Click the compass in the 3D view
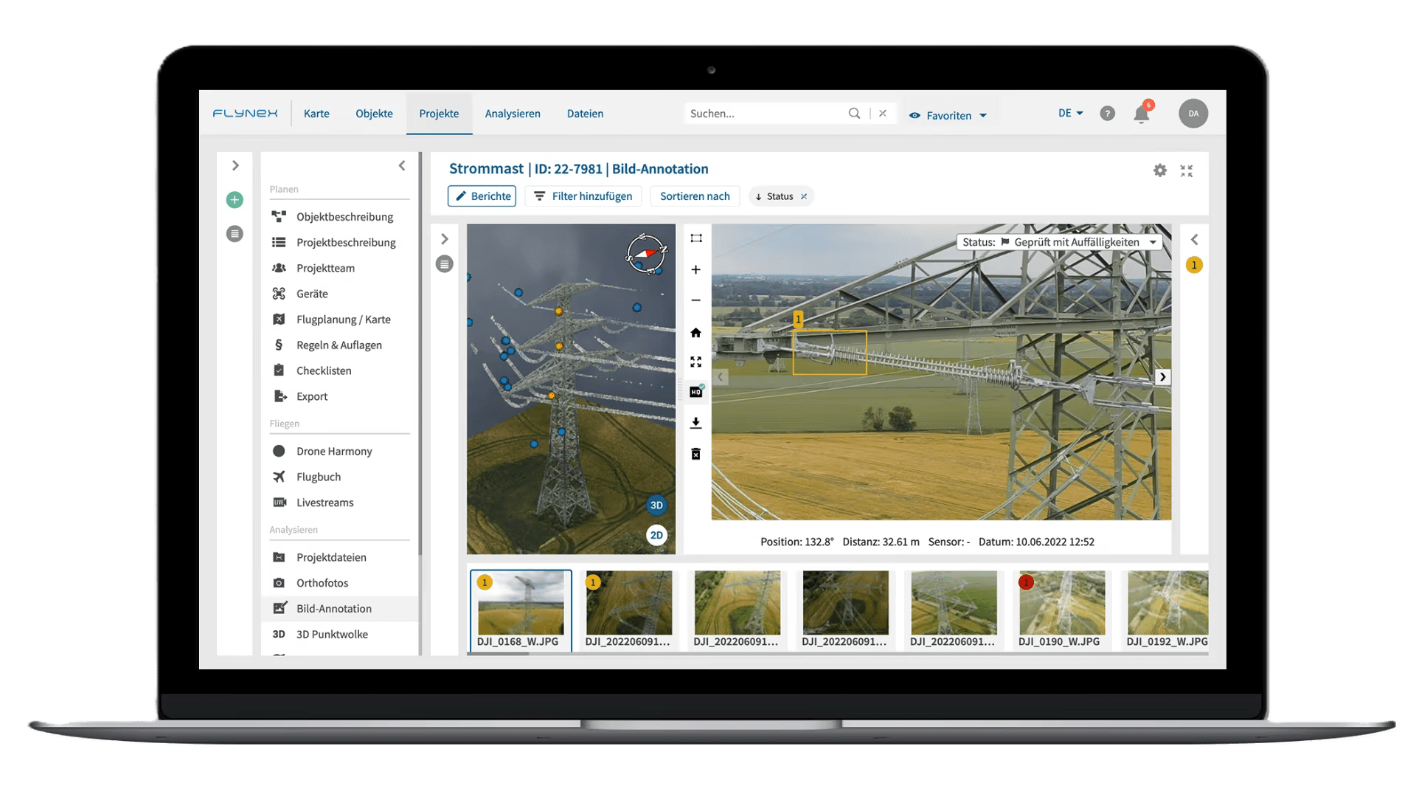Viewport: 1416px width, 797px height. (x=646, y=254)
